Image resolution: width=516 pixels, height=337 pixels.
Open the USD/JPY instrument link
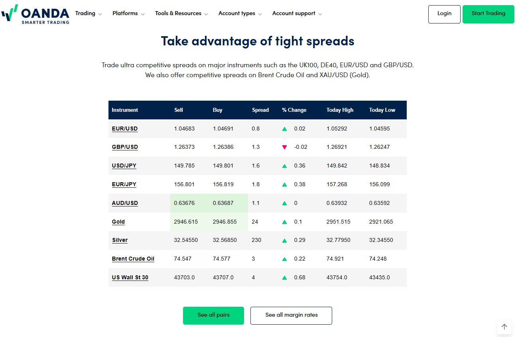coord(124,166)
